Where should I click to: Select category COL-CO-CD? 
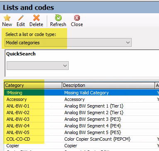pos(18,139)
